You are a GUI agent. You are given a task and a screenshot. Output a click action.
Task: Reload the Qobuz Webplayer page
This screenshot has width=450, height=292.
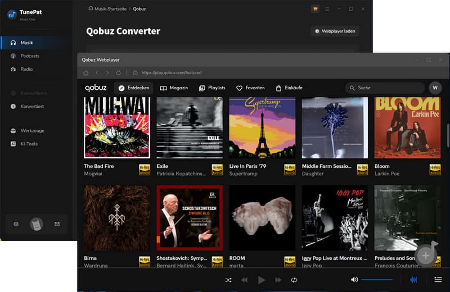118,73
